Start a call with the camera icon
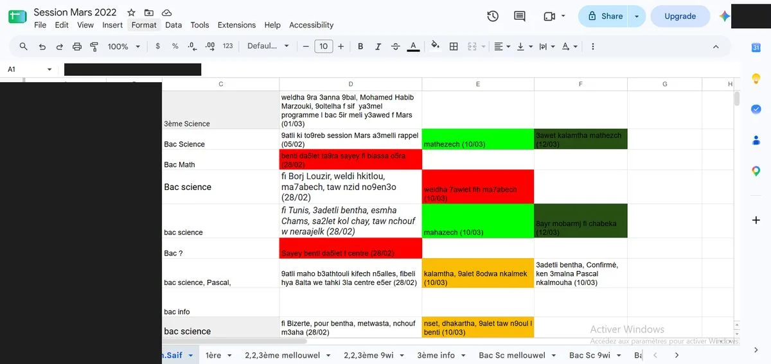Image resolution: width=771 pixels, height=364 pixels. (x=549, y=16)
